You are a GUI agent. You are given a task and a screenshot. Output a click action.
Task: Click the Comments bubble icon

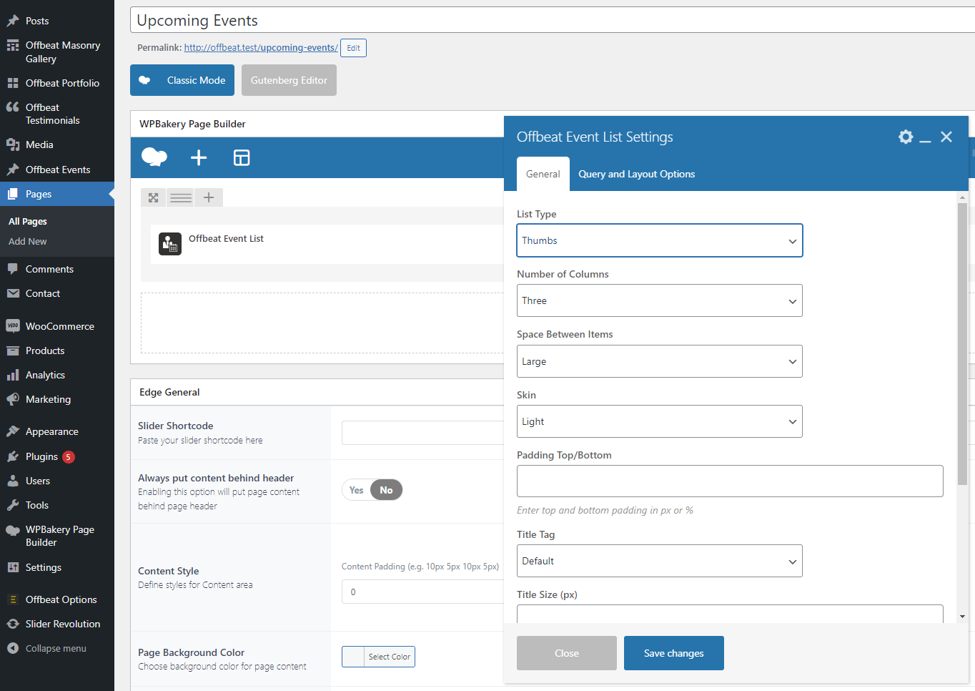click(x=13, y=269)
